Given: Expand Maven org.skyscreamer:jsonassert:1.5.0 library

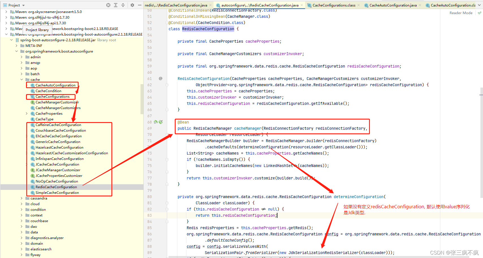Looking at the screenshot, I should coord(6,12).
